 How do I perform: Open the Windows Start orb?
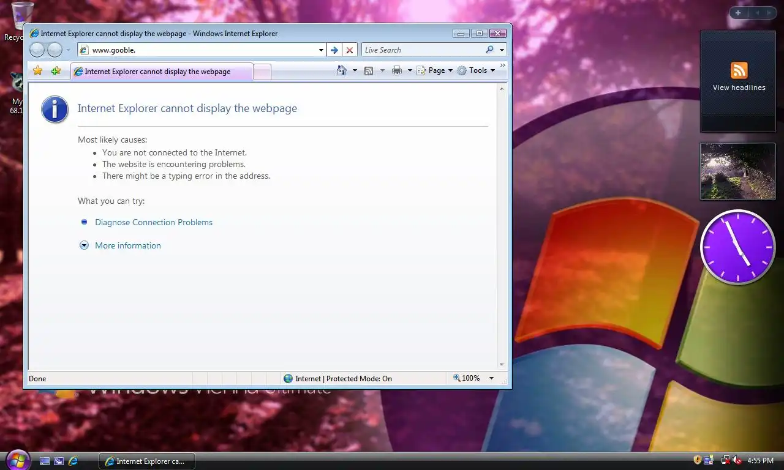coord(17,459)
